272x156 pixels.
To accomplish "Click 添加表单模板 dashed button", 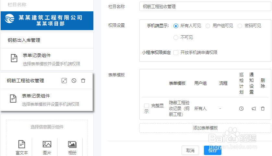I will [205, 128].
